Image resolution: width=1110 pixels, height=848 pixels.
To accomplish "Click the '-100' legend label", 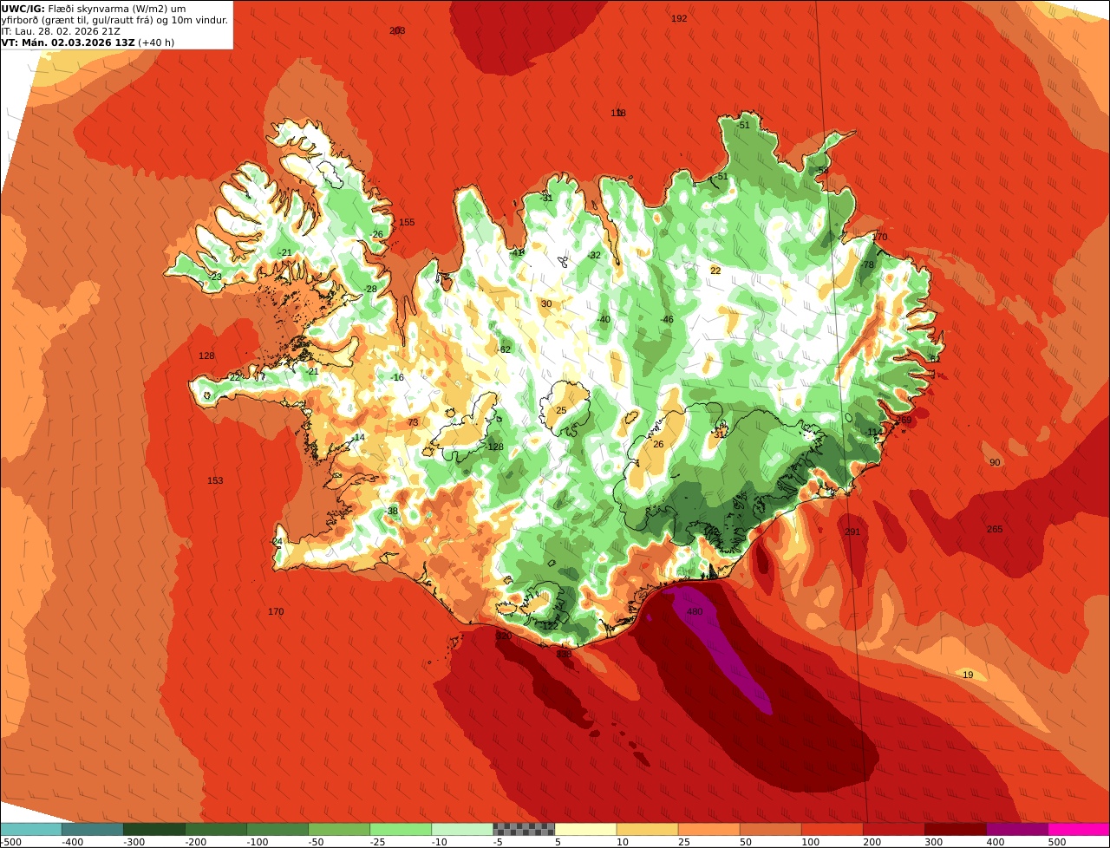I will click(257, 842).
